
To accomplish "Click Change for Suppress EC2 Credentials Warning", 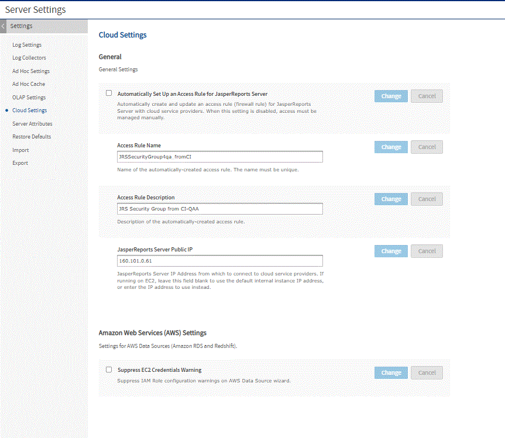I will coord(391,373).
